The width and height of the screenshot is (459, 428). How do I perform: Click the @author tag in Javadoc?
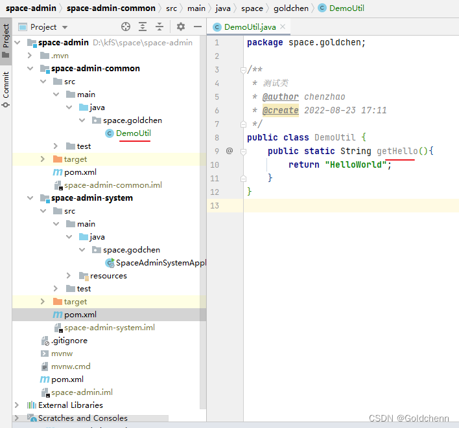pyautogui.click(x=281, y=96)
